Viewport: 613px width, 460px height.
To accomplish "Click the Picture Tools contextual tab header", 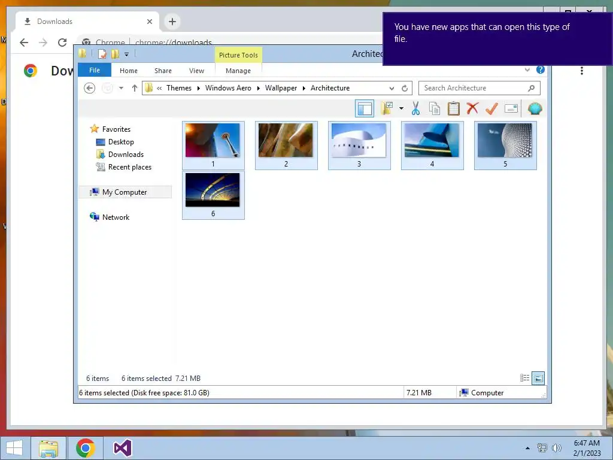I will (238, 55).
